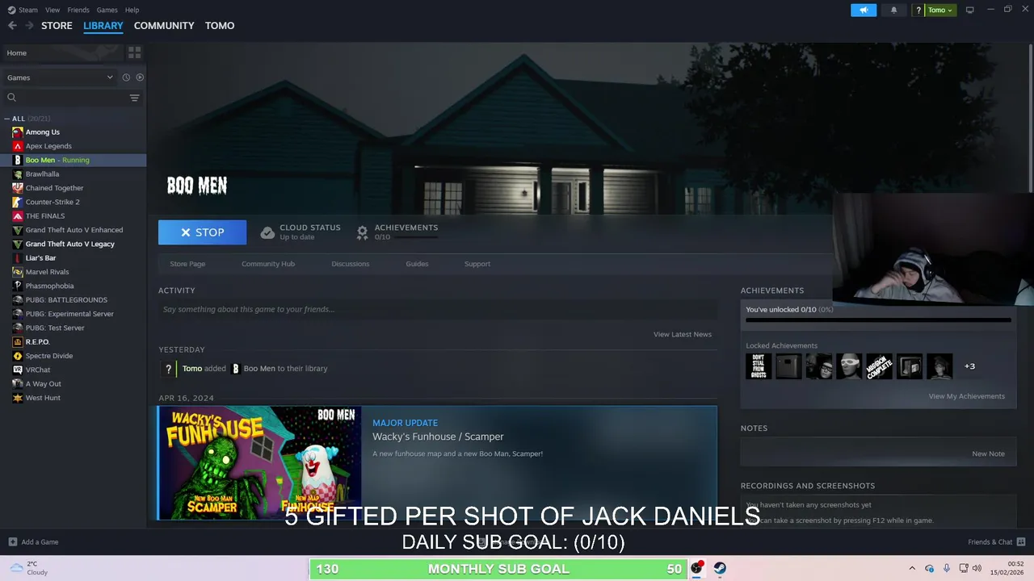Click Mission Complete locked achievement icon
Screen dimensions: 1034x581
click(879, 366)
